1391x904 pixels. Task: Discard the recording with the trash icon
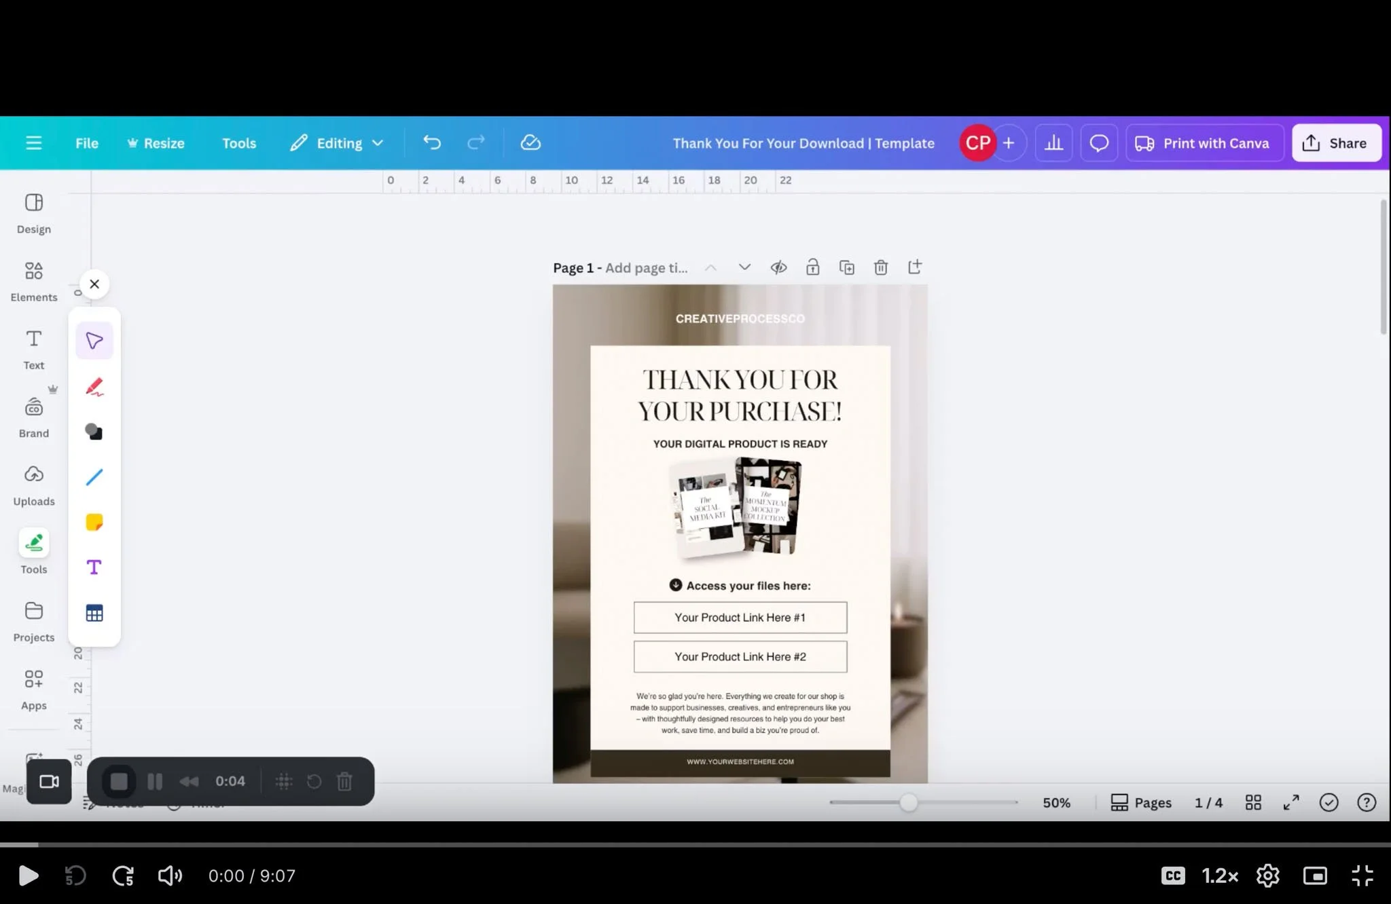click(344, 782)
